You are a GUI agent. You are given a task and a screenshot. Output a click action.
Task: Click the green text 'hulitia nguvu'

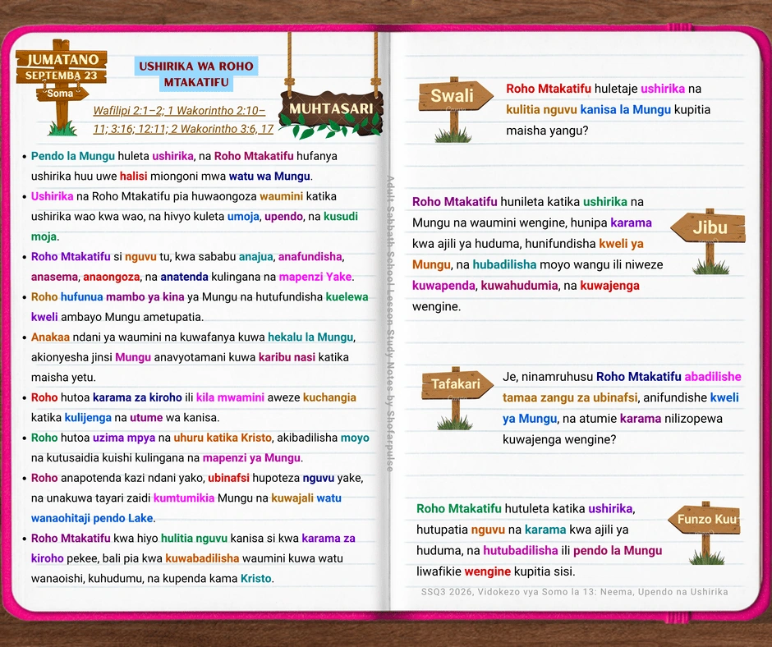pyautogui.click(x=195, y=539)
